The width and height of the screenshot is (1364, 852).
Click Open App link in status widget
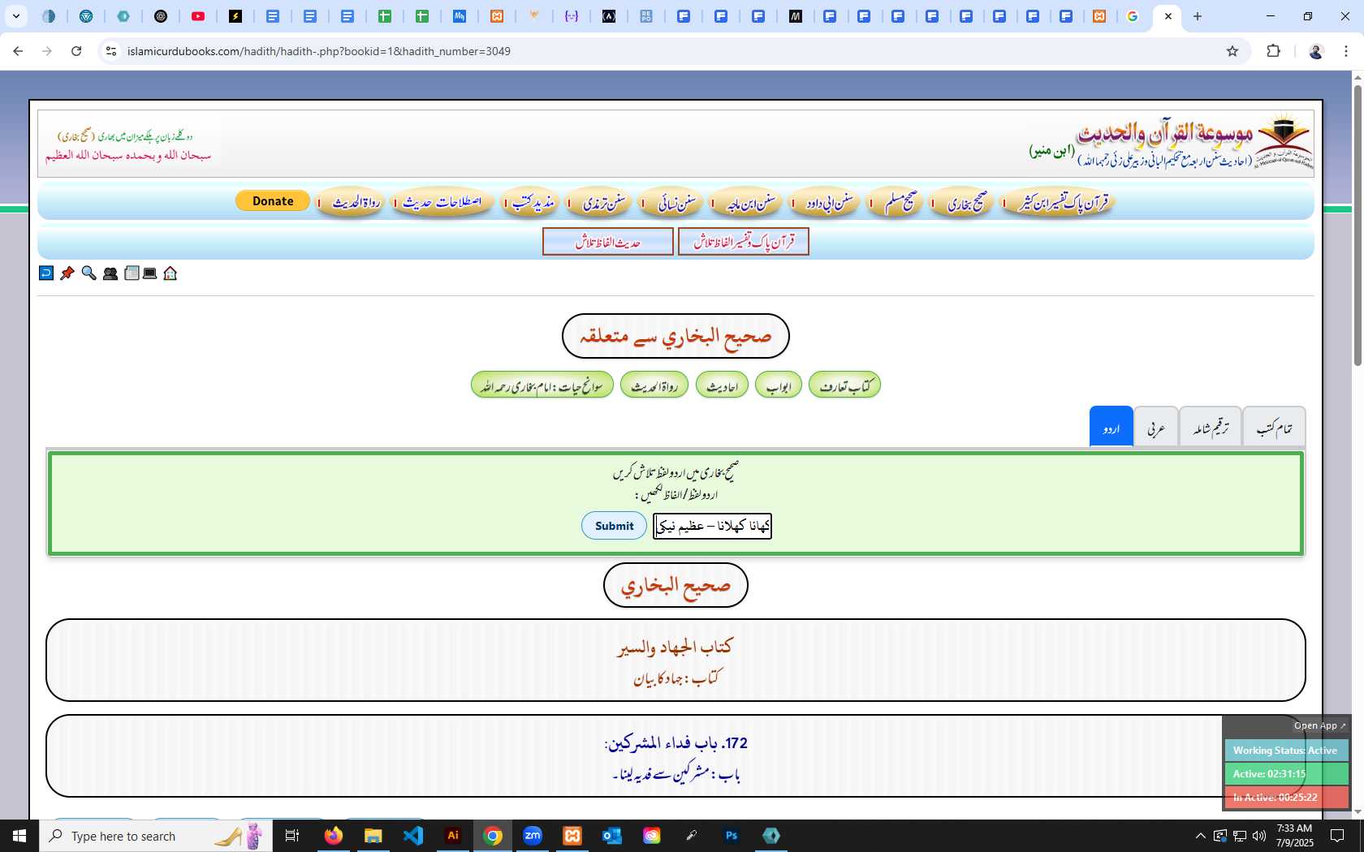(1320, 725)
